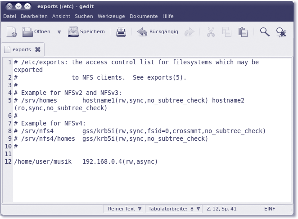Open the Datei menu

(9, 16)
